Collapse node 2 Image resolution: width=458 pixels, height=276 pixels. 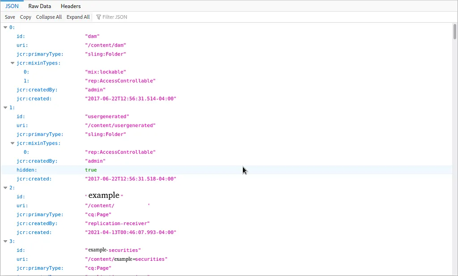click(5, 188)
